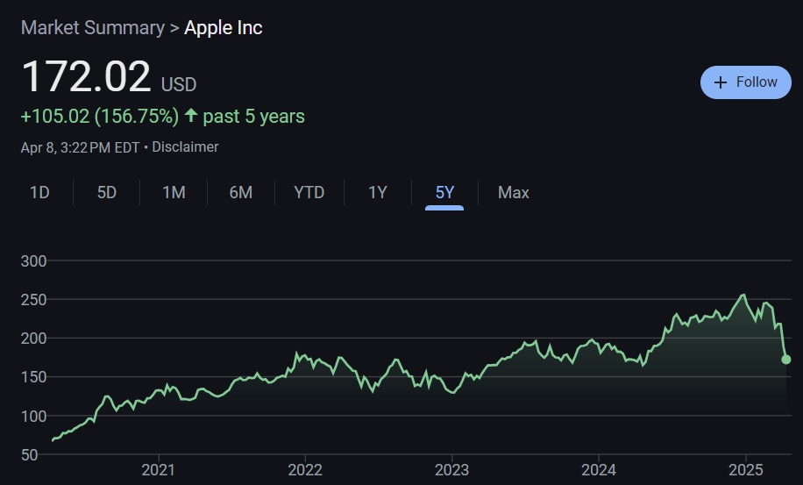Viewport: 803px width, 485px height.
Task: Click the 172.02 stock price value
Action: tap(86, 76)
